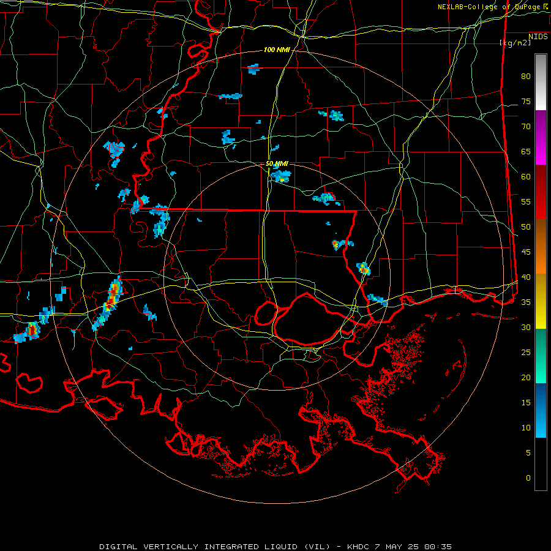Select the white-gray segment of the color scale
551x551 pixels.
[x=541, y=82]
